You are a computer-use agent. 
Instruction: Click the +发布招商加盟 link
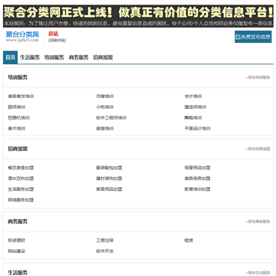tap(258, 149)
